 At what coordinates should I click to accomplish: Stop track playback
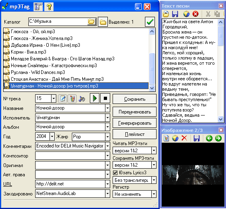(105, 98)
